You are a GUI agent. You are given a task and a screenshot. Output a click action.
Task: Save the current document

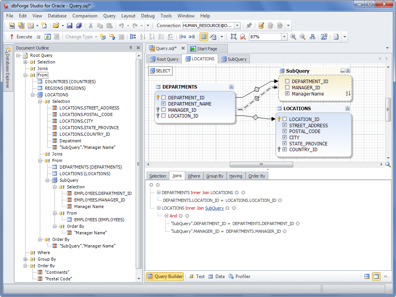70,25
